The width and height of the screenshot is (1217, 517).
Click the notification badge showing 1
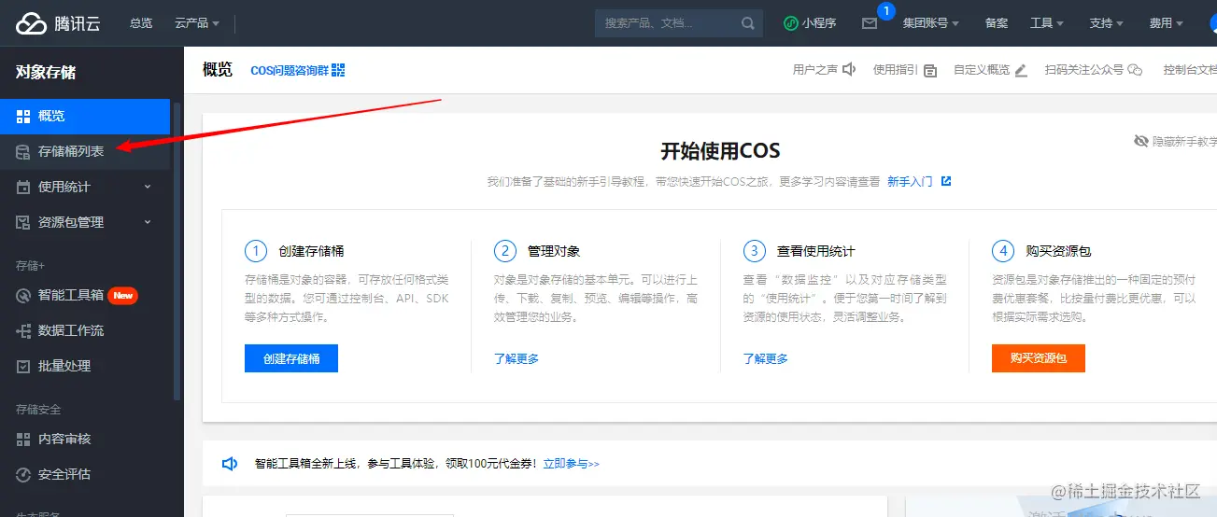pyautogui.click(x=886, y=11)
